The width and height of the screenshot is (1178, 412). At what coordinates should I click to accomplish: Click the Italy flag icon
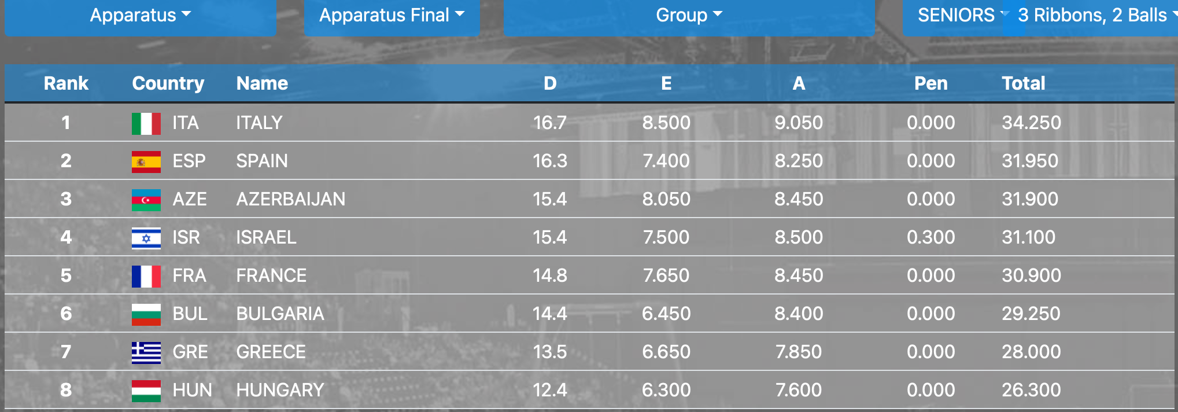point(146,123)
